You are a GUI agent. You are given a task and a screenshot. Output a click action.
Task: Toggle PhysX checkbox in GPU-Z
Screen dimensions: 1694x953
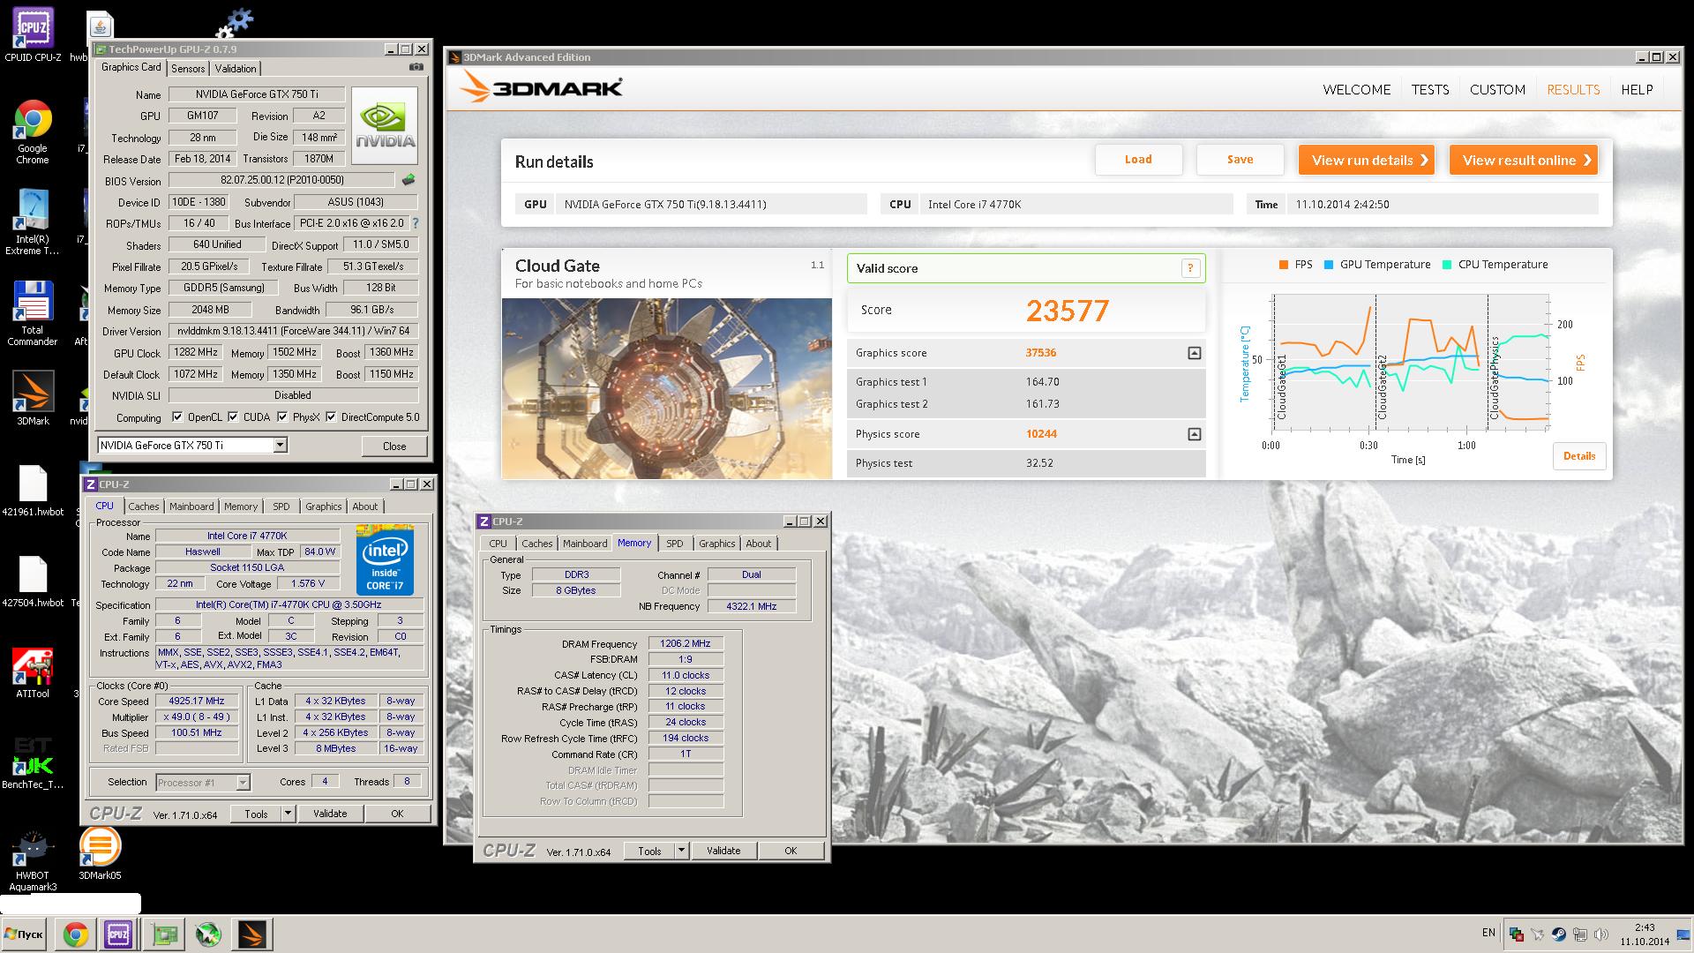pos(282,417)
